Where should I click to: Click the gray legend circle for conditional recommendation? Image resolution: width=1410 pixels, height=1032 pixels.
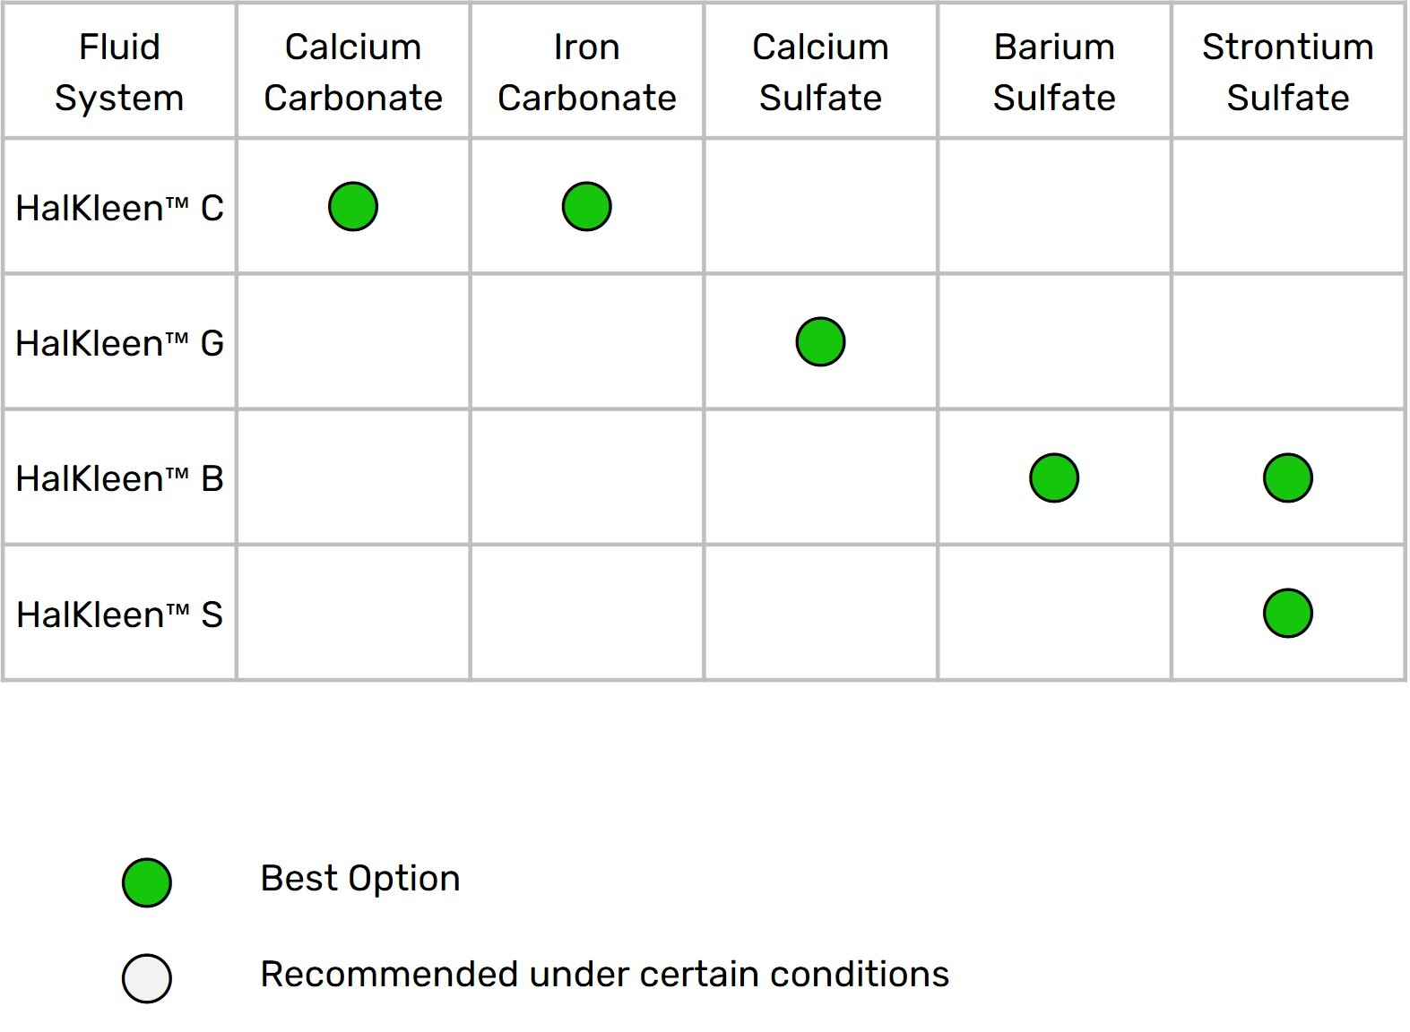pyautogui.click(x=147, y=977)
